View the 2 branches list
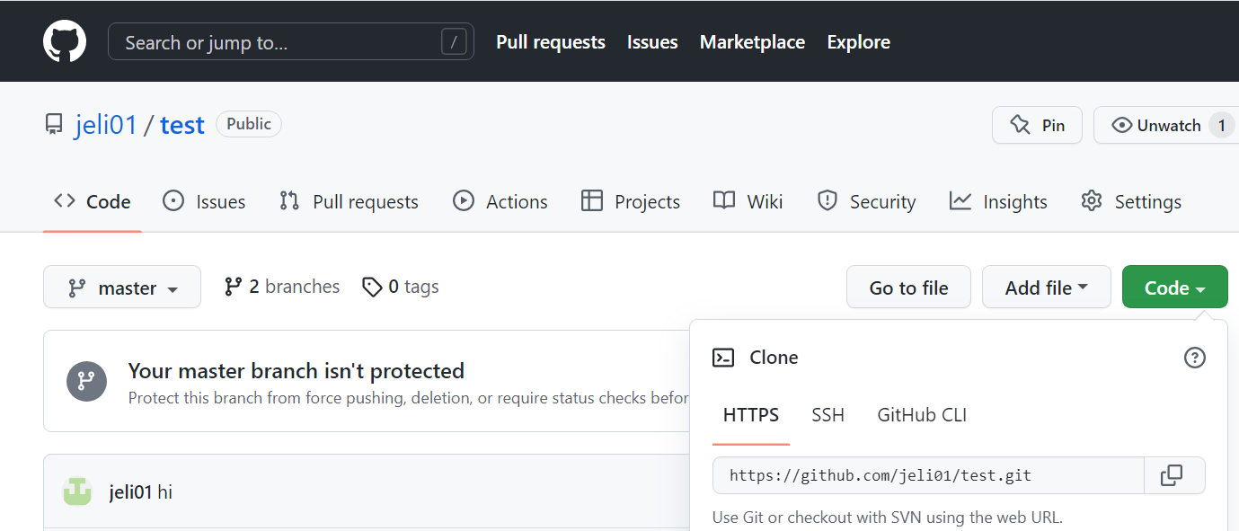The height and width of the screenshot is (531, 1239). coord(281,286)
